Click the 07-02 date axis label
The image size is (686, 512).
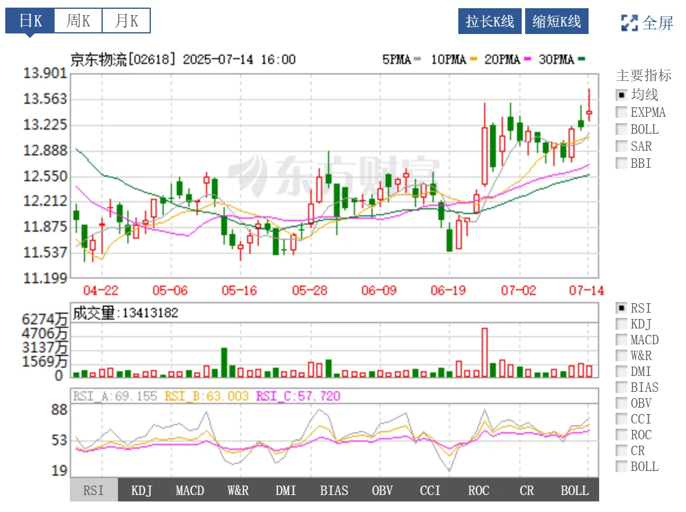tap(518, 290)
